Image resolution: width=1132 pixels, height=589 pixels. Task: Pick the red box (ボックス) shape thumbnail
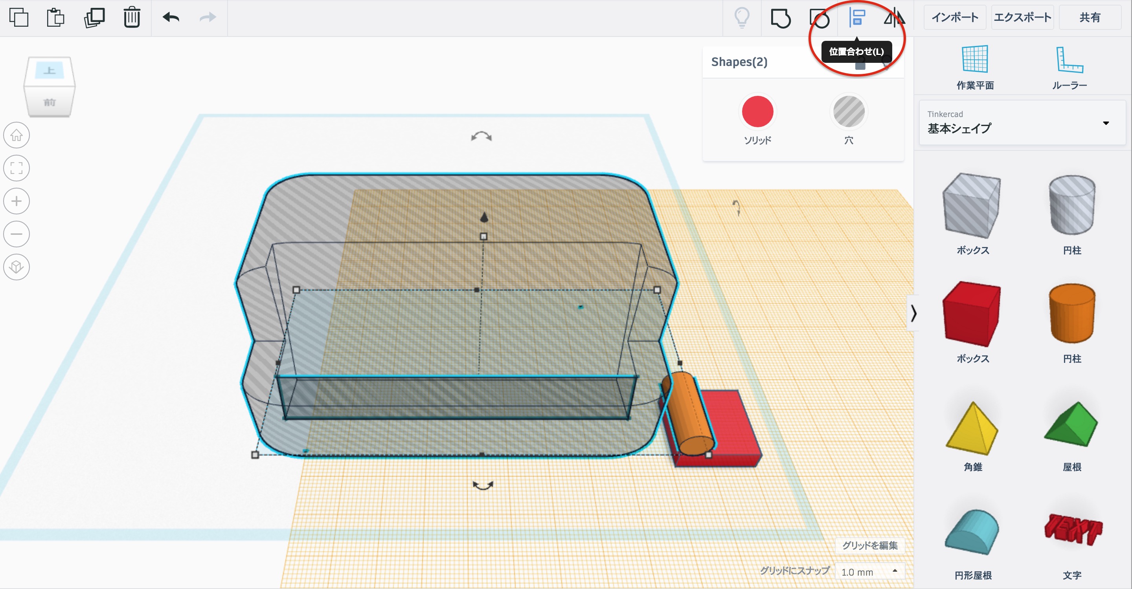tap(972, 314)
